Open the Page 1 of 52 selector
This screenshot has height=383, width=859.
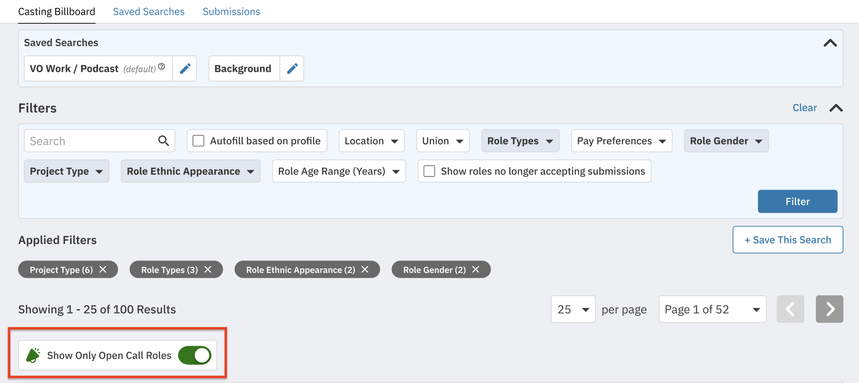click(712, 309)
